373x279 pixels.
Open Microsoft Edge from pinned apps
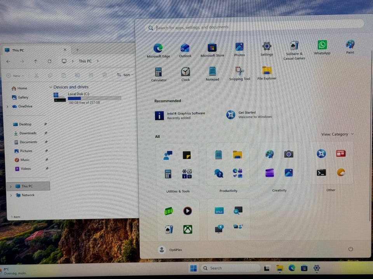[158, 50]
